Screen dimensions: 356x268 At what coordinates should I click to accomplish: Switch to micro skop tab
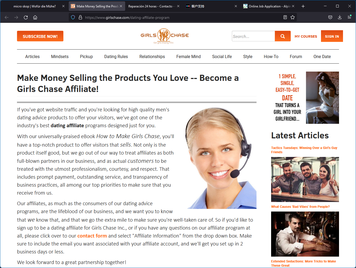(34, 6)
